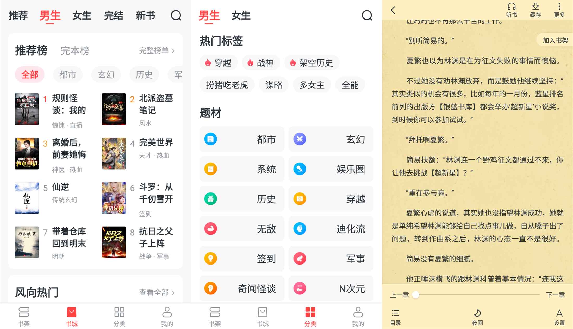This screenshot has width=573, height=329.
Task: Switch to the 完本榜 tab
Action: coord(75,50)
